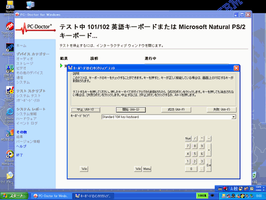Click the Menu key button
The height and width of the screenshot is (200, 266).
[x=147, y=169]
